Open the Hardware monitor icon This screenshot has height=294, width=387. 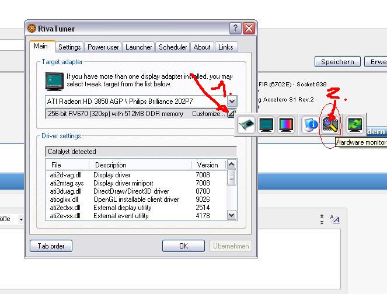tap(330, 125)
